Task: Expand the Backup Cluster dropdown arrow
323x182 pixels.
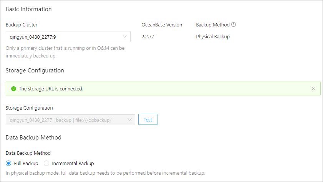Action: tap(124, 37)
